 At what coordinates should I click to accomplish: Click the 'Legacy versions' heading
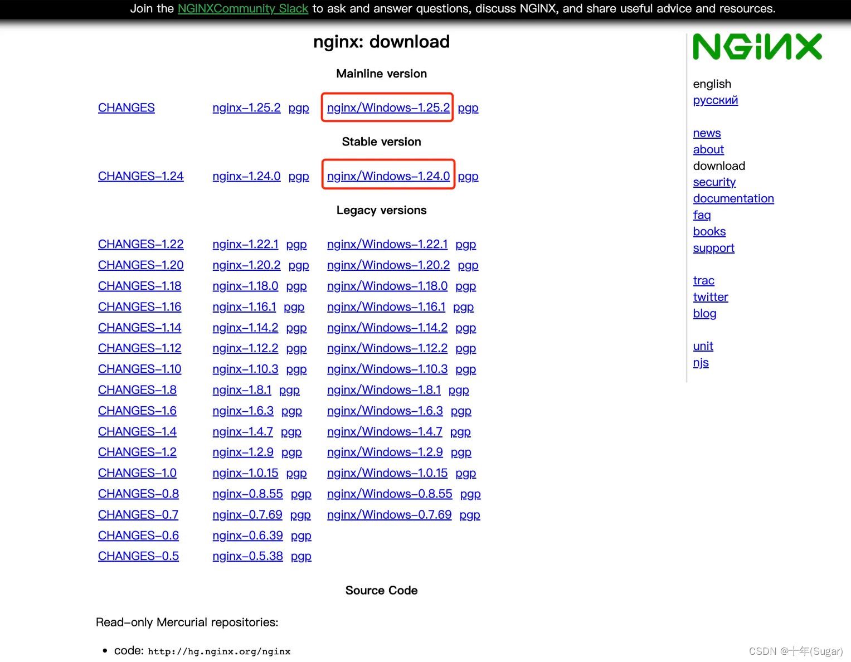click(381, 211)
